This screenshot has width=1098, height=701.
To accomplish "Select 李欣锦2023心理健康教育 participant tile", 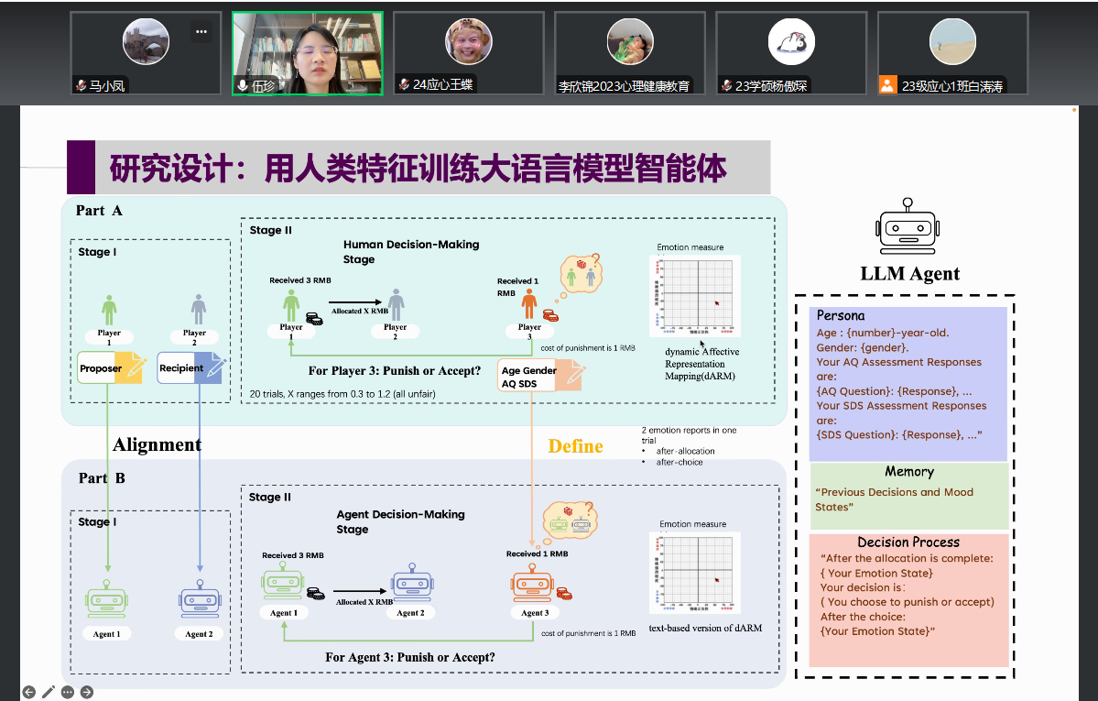I will [x=629, y=53].
